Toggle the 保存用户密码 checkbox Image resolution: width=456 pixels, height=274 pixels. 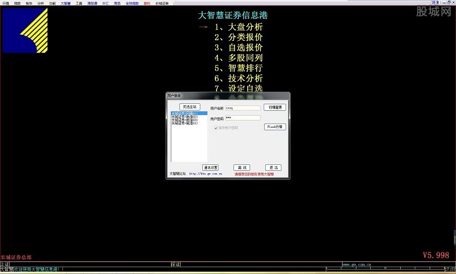216,128
